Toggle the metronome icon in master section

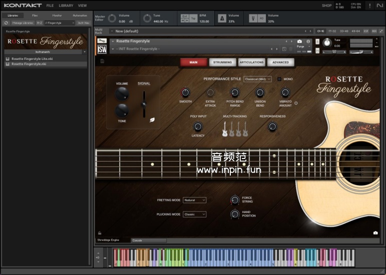click(x=222, y=18)
